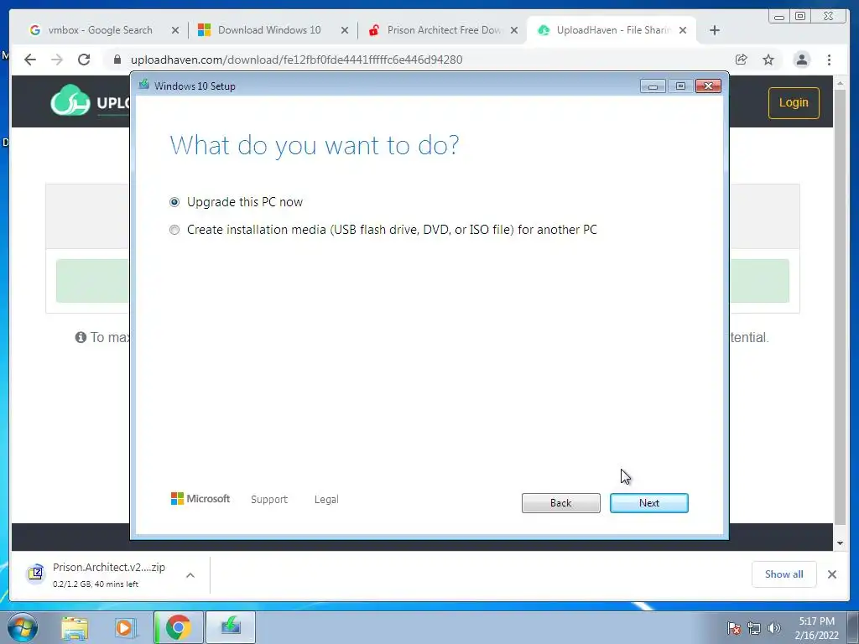Close the Chrome downloads bar
This screenshot has height=644, width=859.
tap(831, 574)
